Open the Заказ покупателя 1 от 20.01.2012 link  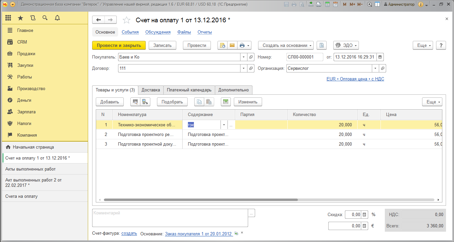[x=198, y=234]
